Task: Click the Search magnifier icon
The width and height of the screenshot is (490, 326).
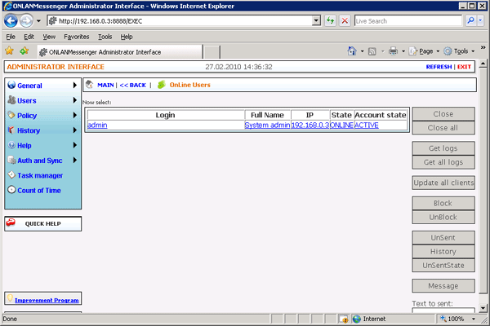Action: [x=470, y=21]
